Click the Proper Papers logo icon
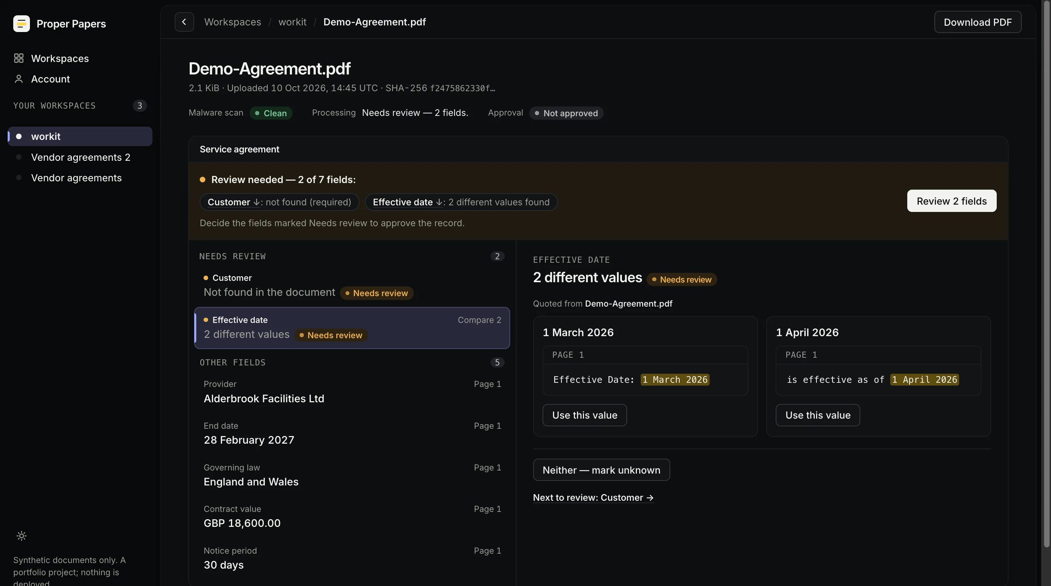Viewport: 1051px width, 586px height. point(21,23)
